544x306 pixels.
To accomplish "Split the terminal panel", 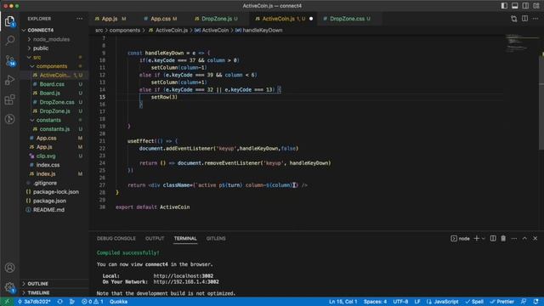I will [493, 238].
